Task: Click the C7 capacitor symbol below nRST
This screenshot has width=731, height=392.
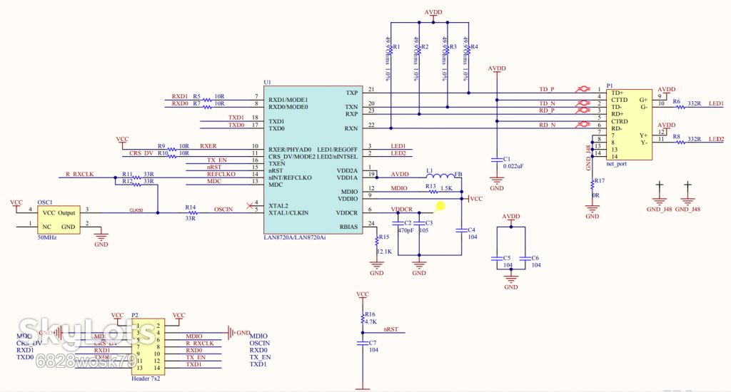Action: (x=363, y=343)
